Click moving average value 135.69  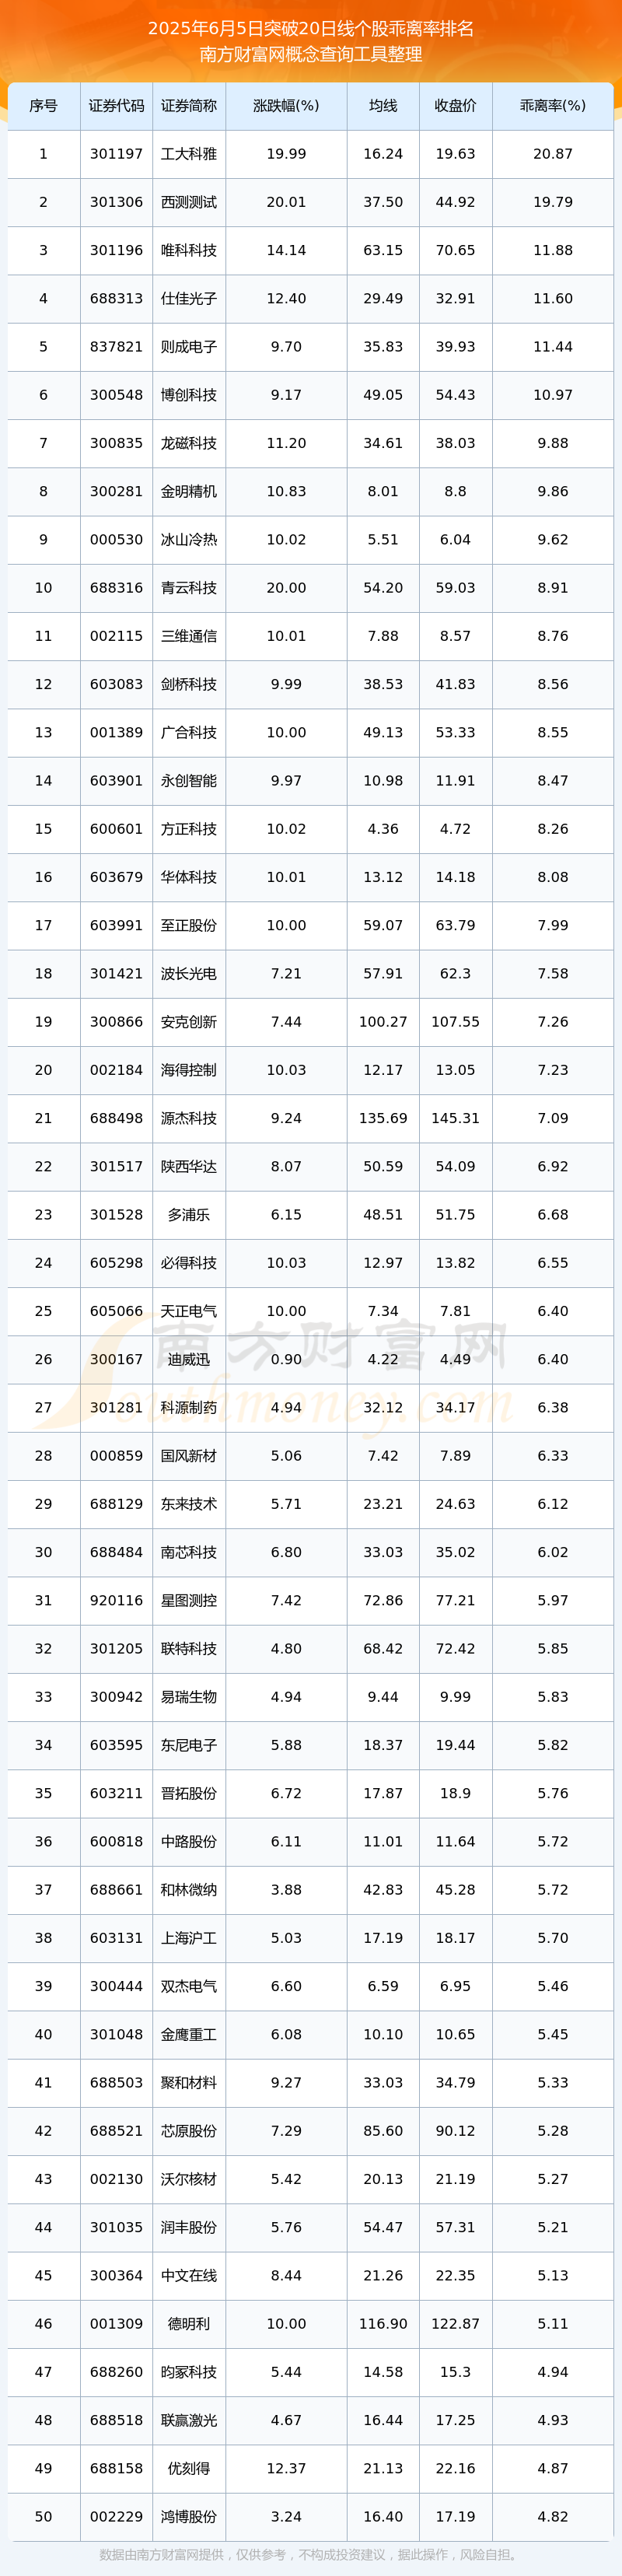pos(383,1118)
